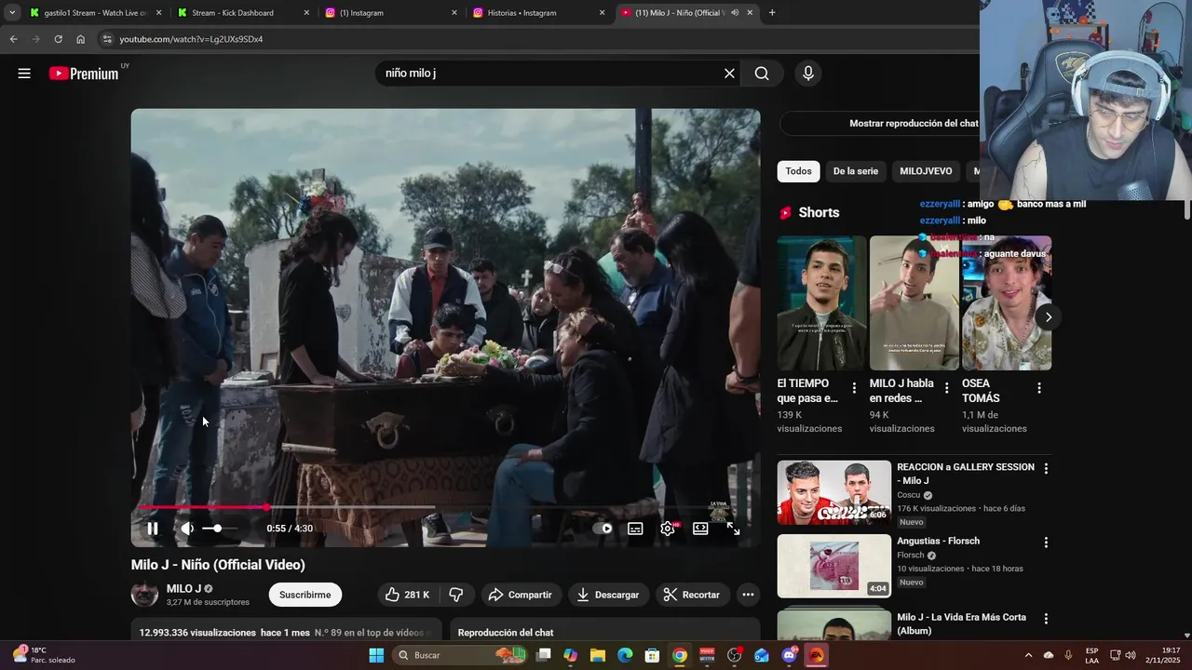Open the EA app from the taskbar

816,655
